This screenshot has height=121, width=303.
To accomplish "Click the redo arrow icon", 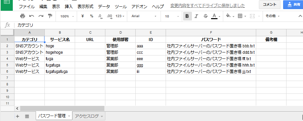I will pos(41,16).
